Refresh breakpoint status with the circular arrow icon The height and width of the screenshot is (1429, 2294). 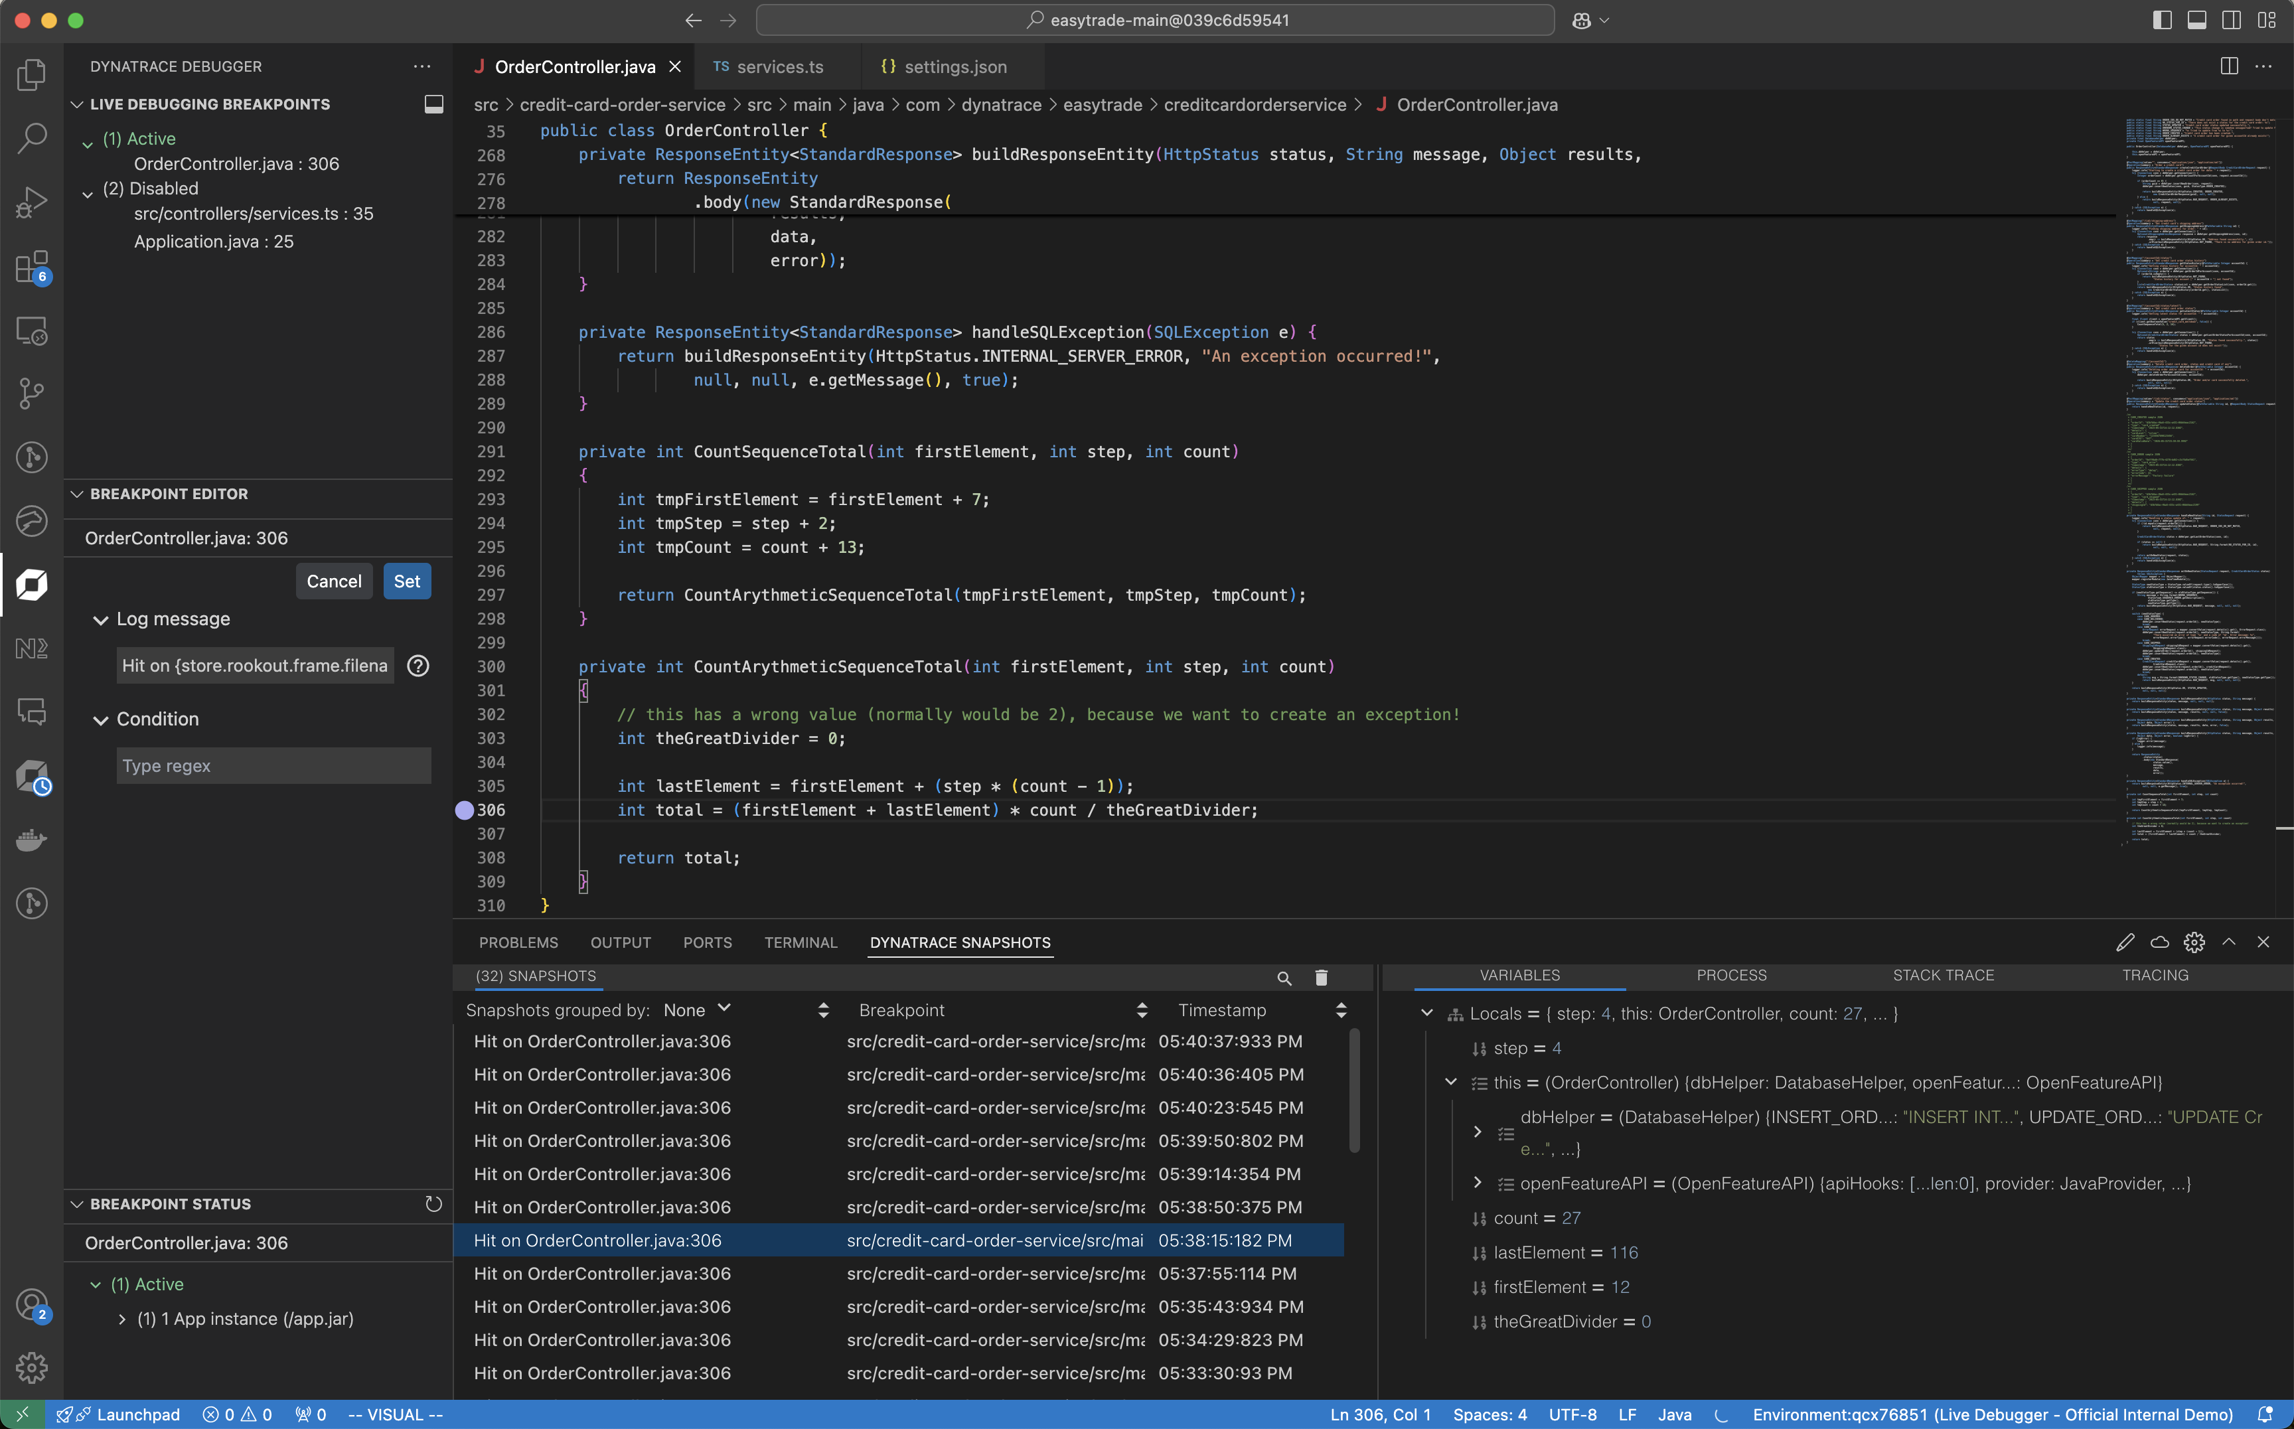(433, 1204)
